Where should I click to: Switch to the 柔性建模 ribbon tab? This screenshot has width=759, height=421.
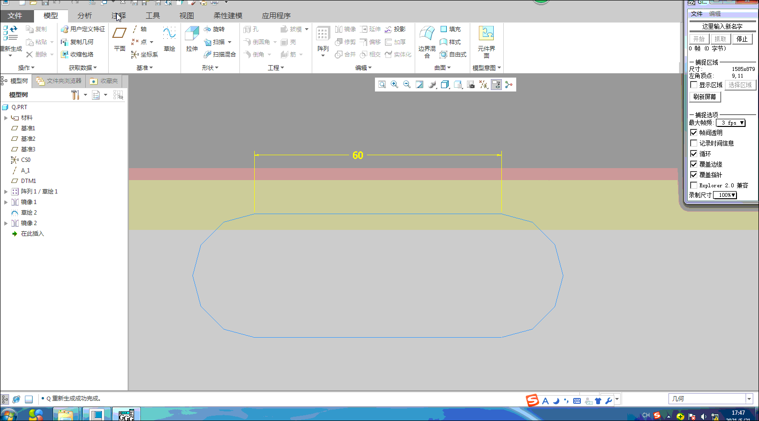point(228,16)
